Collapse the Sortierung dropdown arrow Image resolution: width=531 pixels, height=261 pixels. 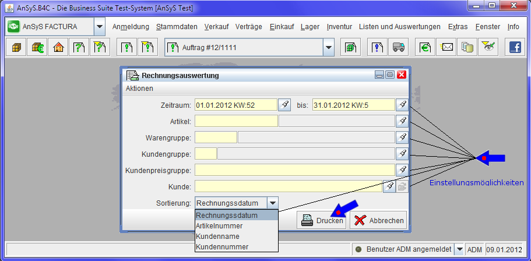[x=273, y=203]
